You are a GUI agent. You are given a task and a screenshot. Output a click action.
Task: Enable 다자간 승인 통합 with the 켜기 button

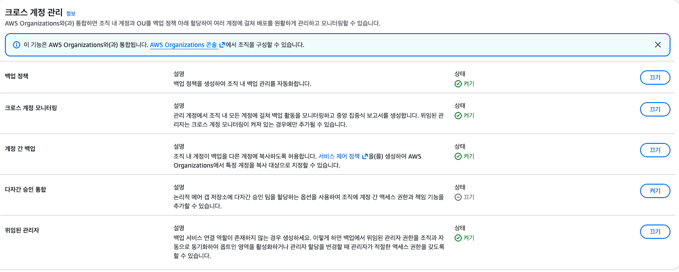655,190
